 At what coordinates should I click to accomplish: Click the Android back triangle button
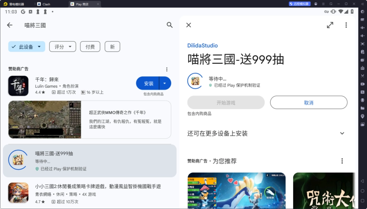pos(362,181)
